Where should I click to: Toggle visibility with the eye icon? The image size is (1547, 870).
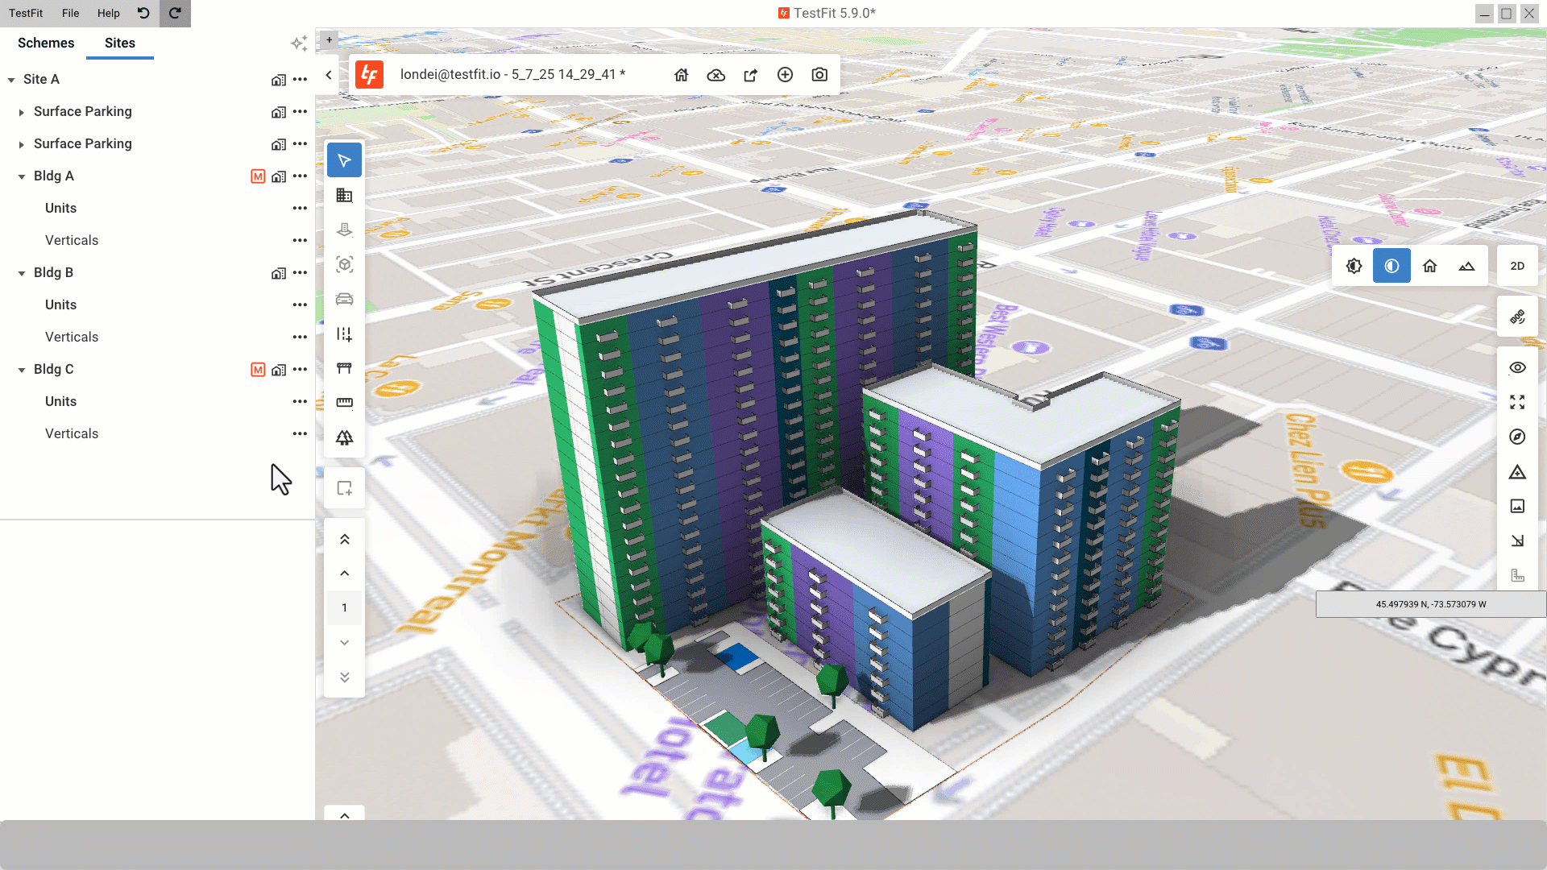point(1517,368)
